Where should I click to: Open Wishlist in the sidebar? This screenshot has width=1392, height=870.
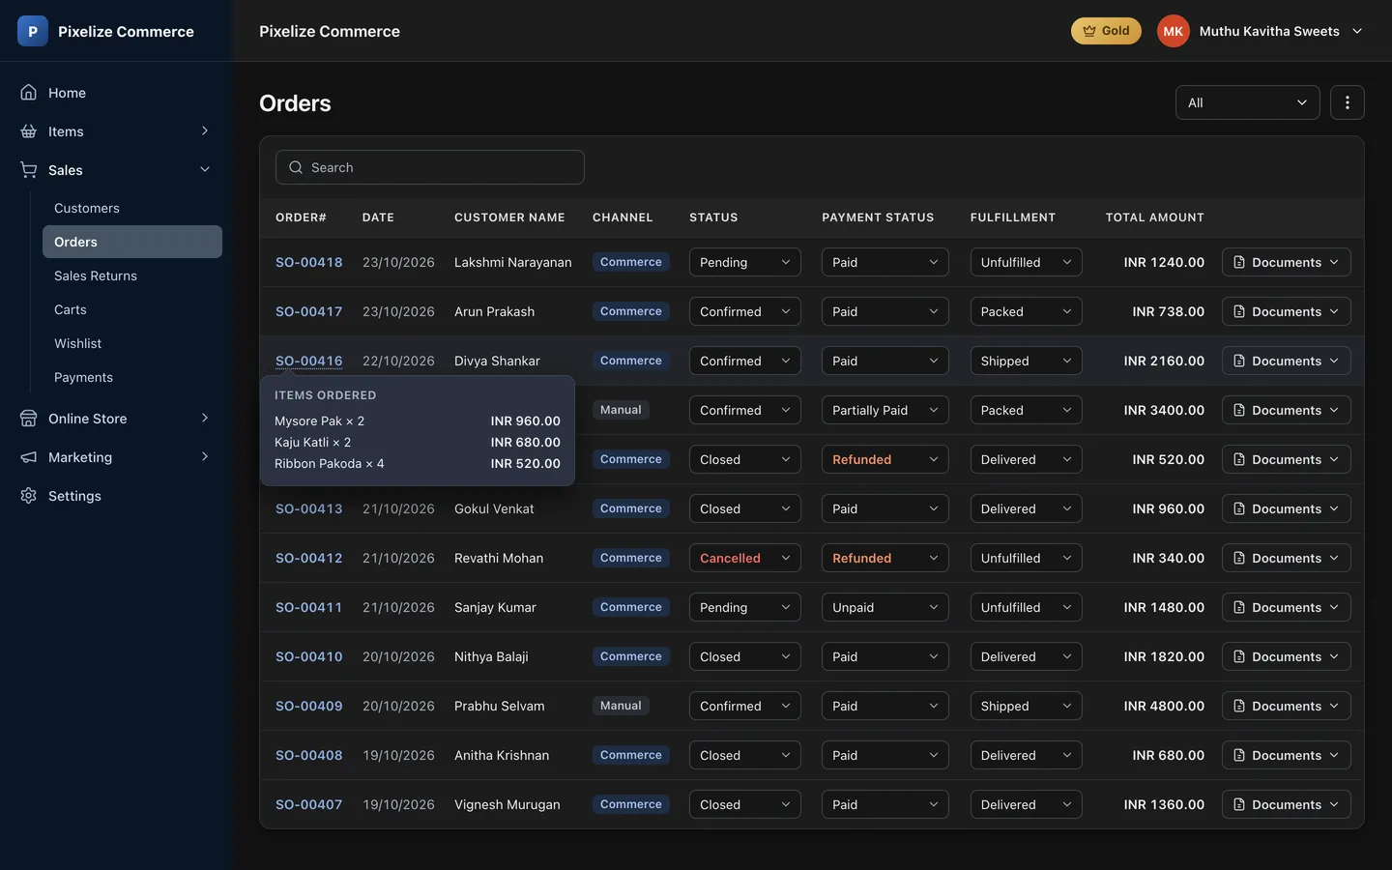pyautogui.click(x=132, y=343)
